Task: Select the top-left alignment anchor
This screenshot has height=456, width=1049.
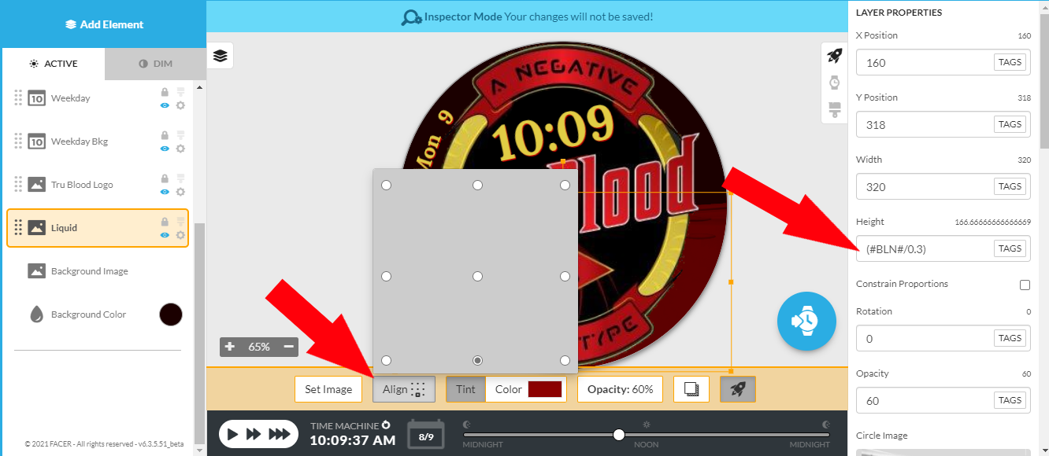Action: 386,186
